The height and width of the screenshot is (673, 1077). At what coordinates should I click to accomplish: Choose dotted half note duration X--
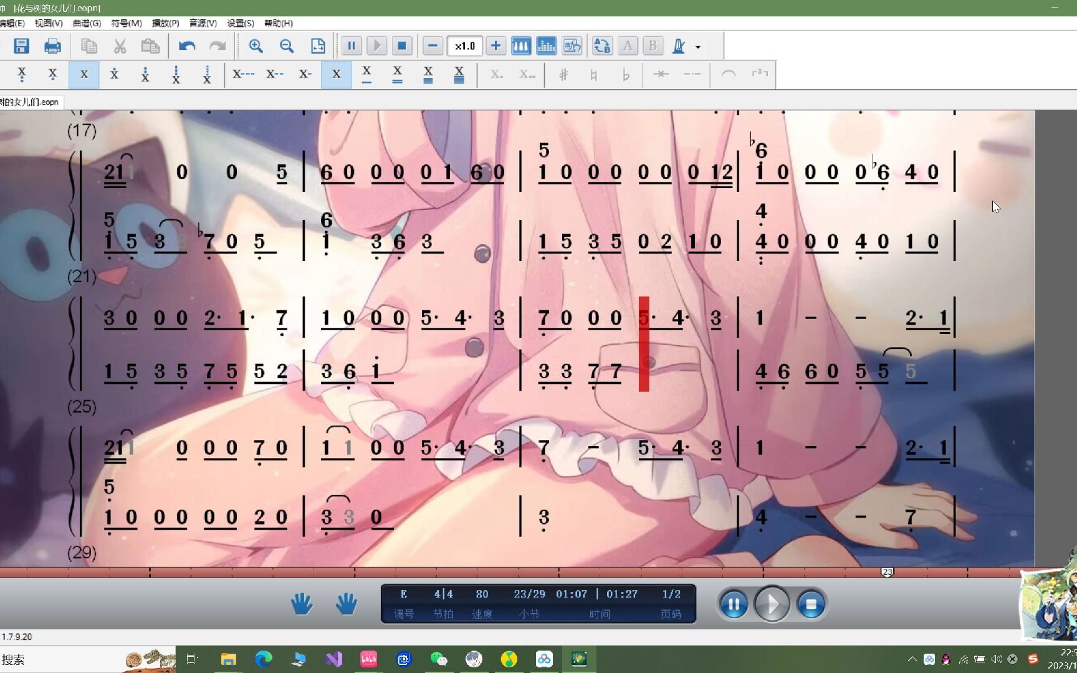(x=274, y=75)
